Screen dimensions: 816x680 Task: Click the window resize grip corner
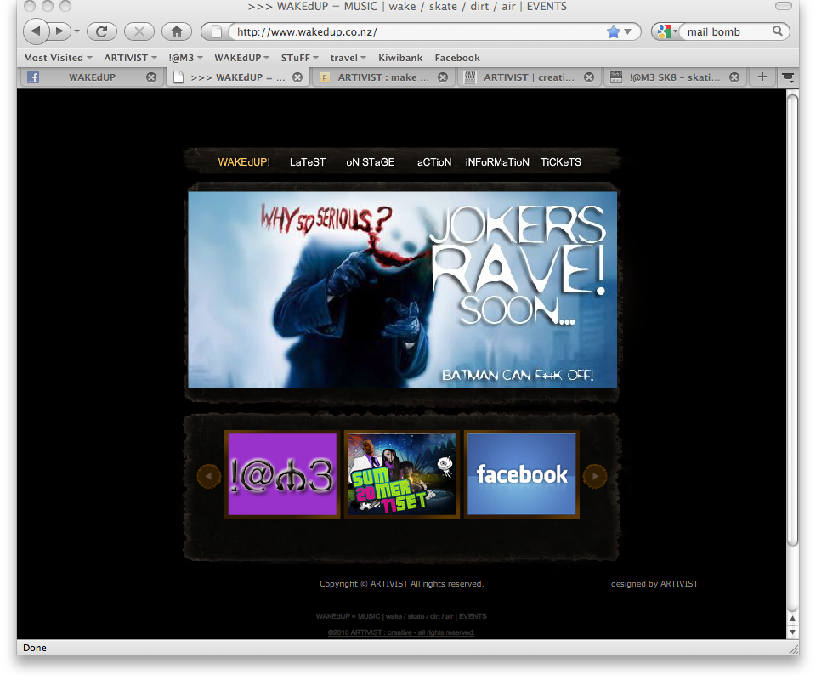[793, 649]
